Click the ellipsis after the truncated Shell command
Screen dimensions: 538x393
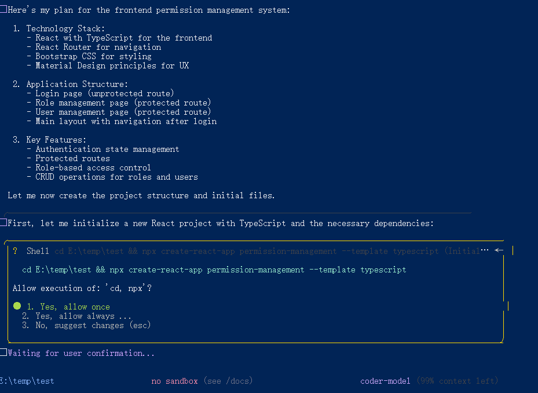(485, 250)
